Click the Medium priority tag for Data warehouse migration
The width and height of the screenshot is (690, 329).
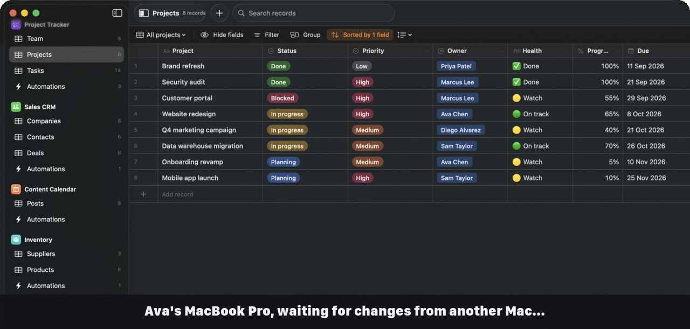click(x=368, y=146)
